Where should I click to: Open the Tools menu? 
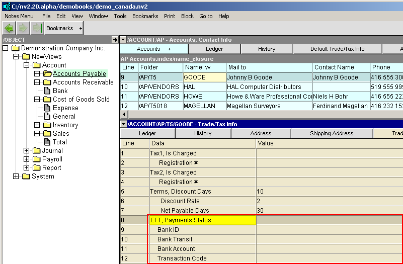pos(120,16)
